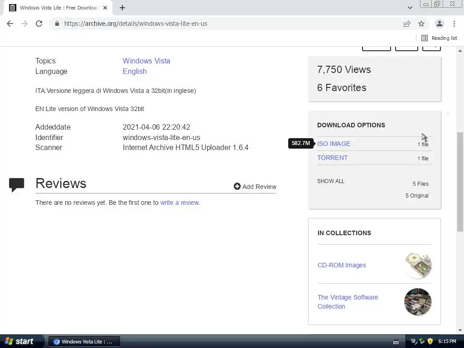The width and height of the screenshot is (464, 348).
Task: Click the Addeddate value 2021-04-06 22:20:42
Action: click(156, 127)
